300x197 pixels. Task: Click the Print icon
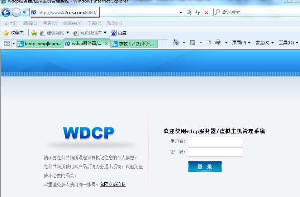pos(218,42)
